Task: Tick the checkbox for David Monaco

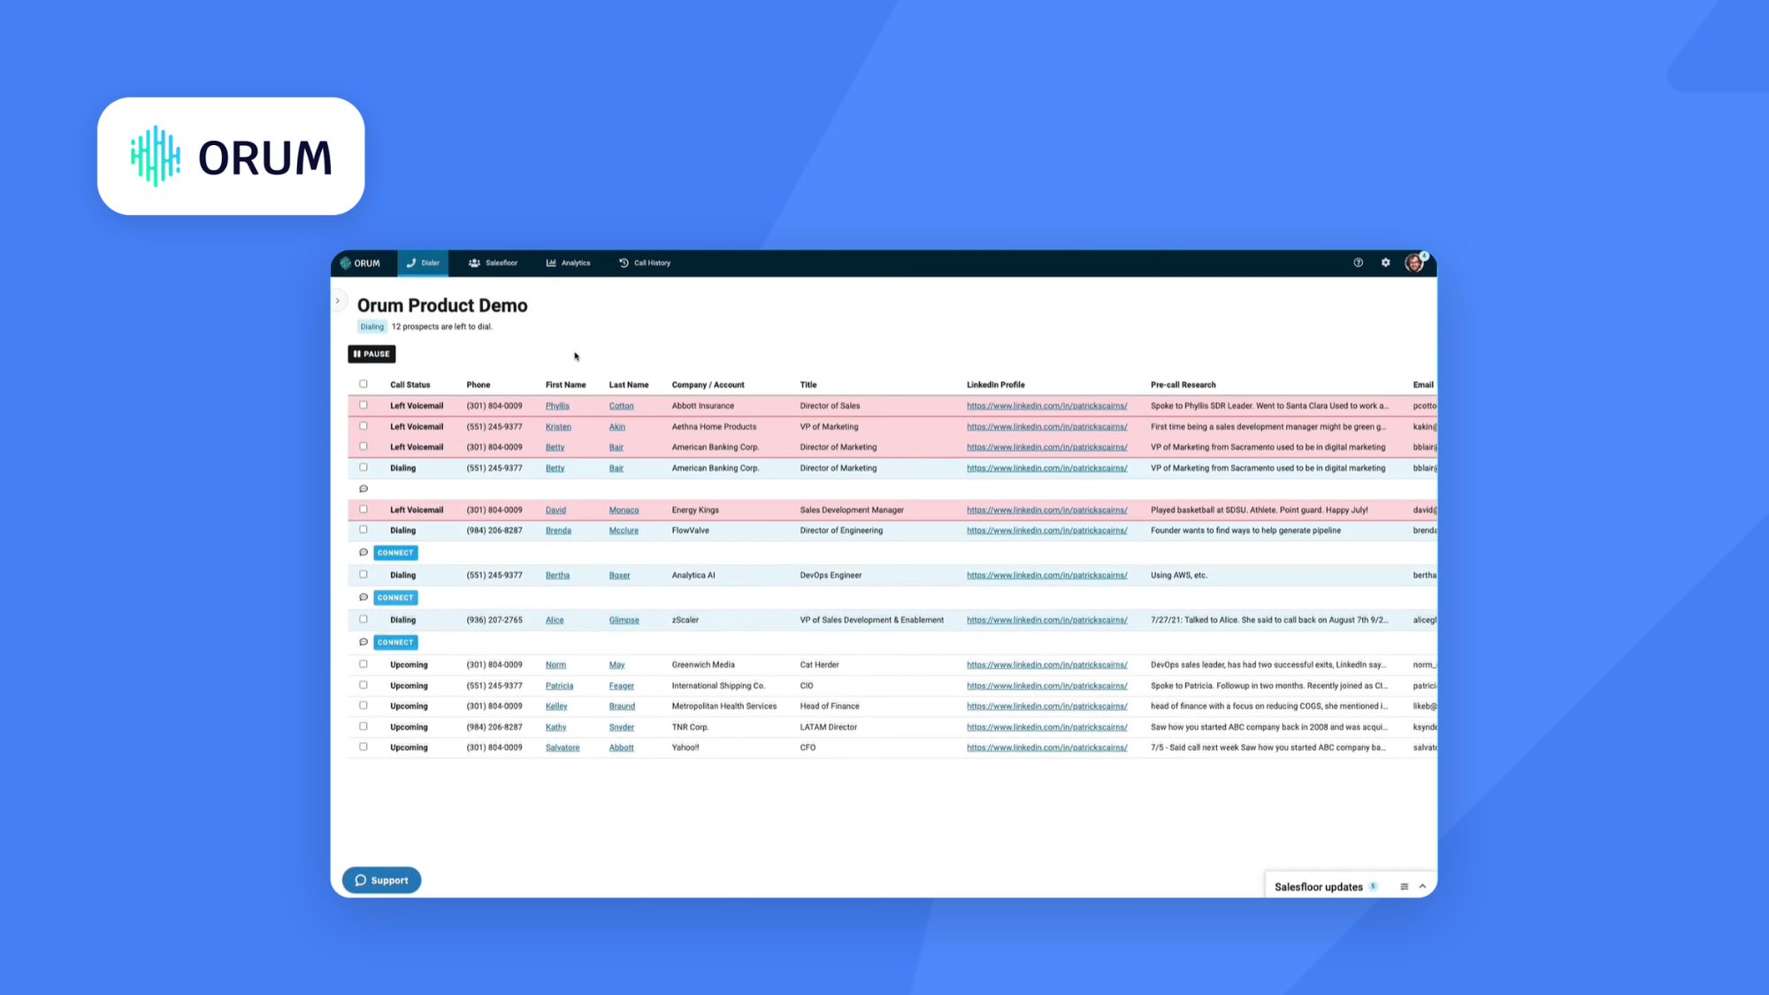Action: coord(364,509)
